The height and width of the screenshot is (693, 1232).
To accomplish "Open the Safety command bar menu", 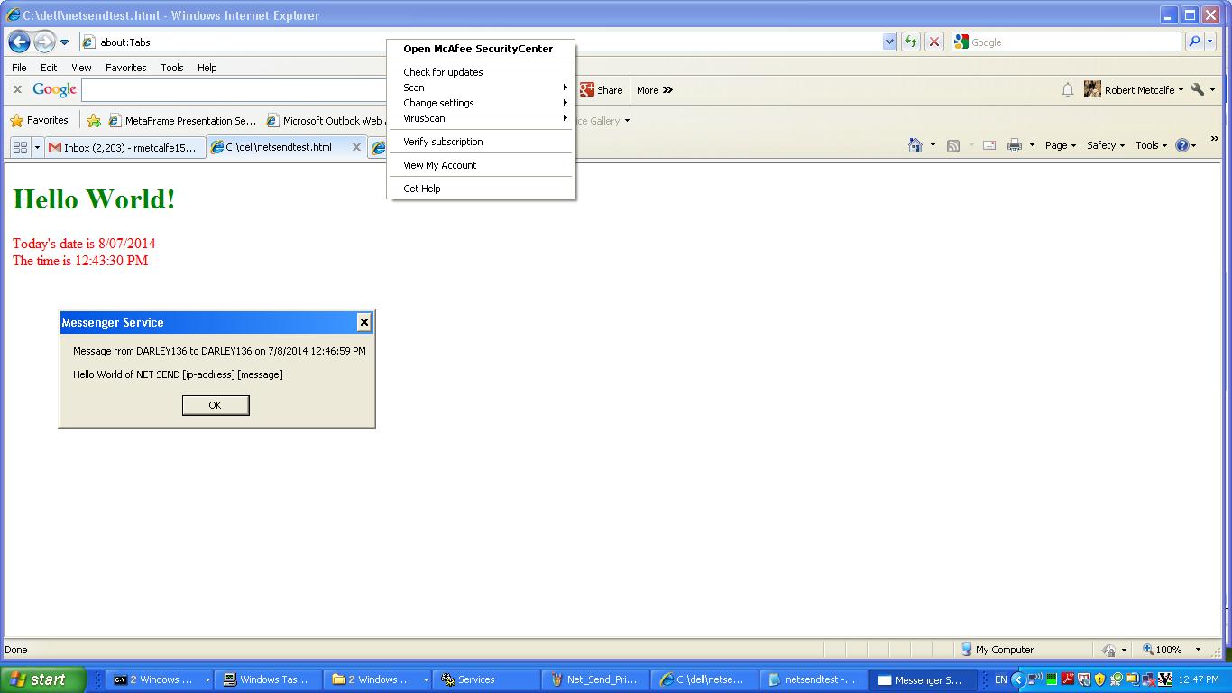I will click(1106, 145).
